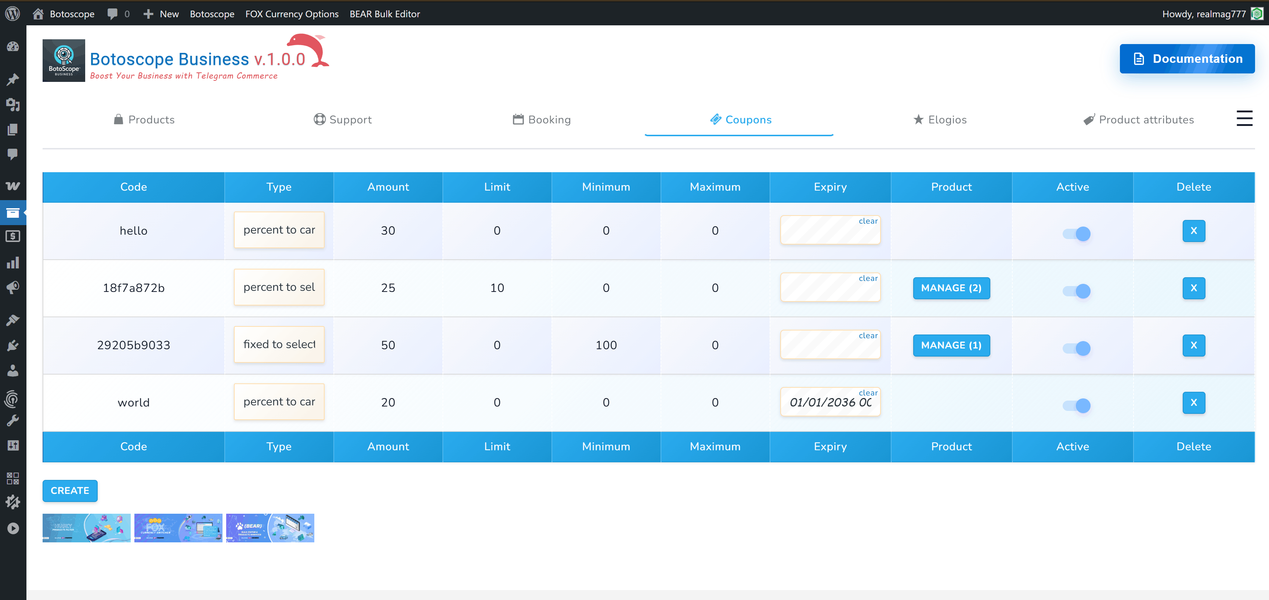Open the fixed type selector for 29205b9033
This screenshot has width=1269, height=600.
[x=279, y=344]
